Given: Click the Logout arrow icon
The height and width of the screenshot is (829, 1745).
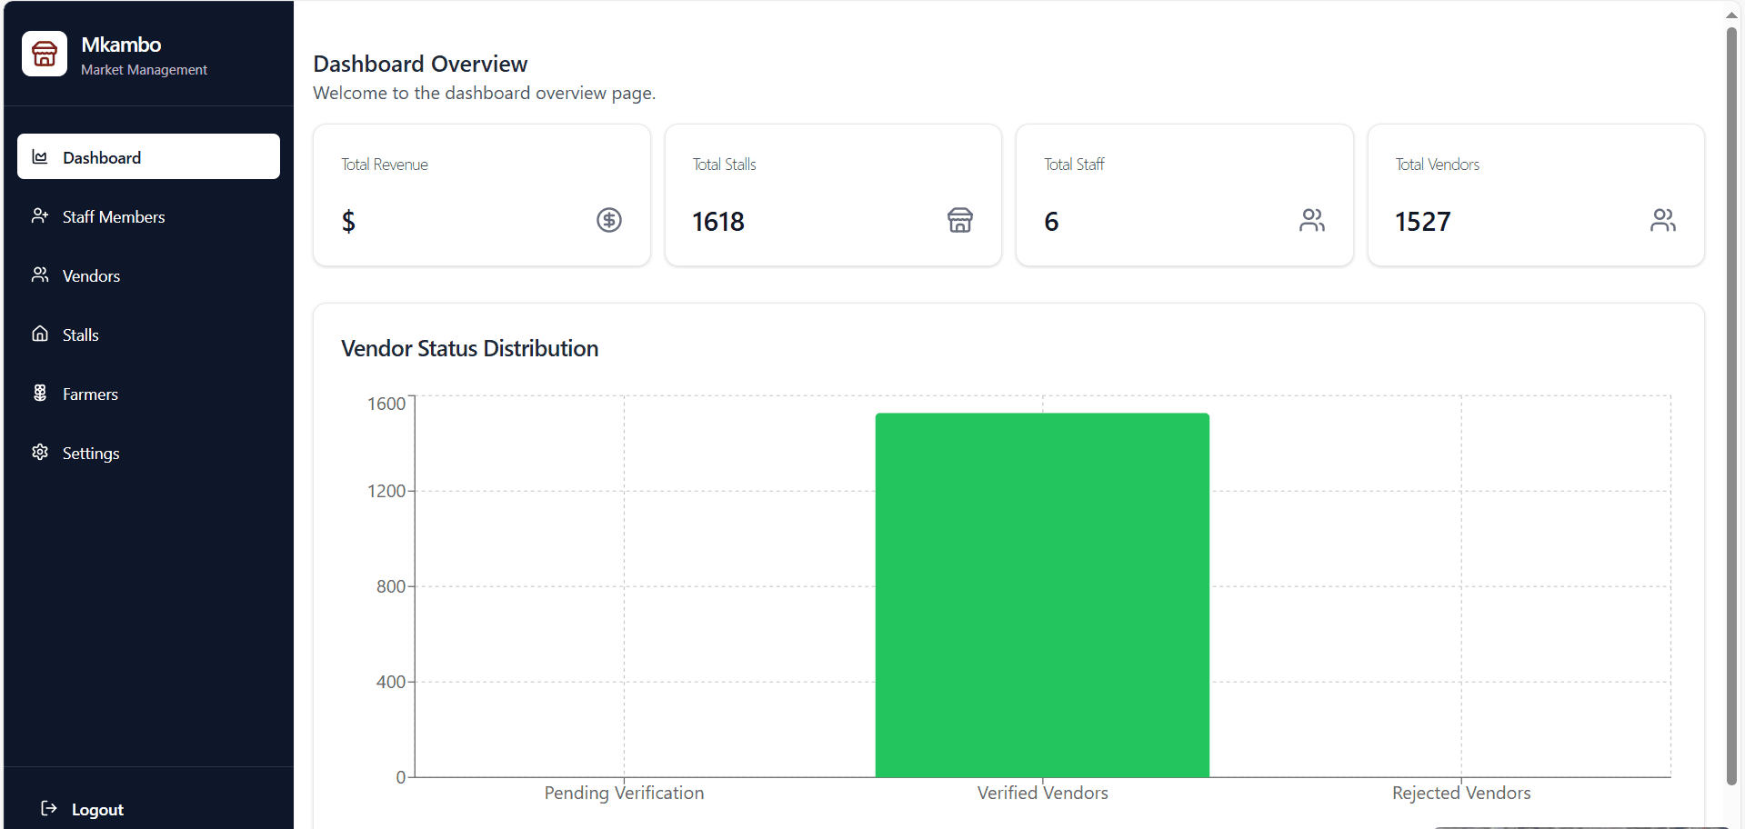Looking at the screenshot, I should [49, 808].
